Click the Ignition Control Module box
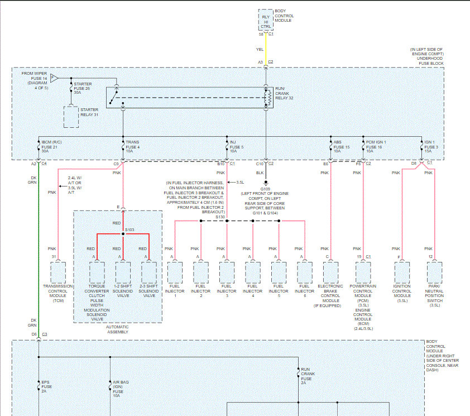470x416 pixels. click(402, 272)
